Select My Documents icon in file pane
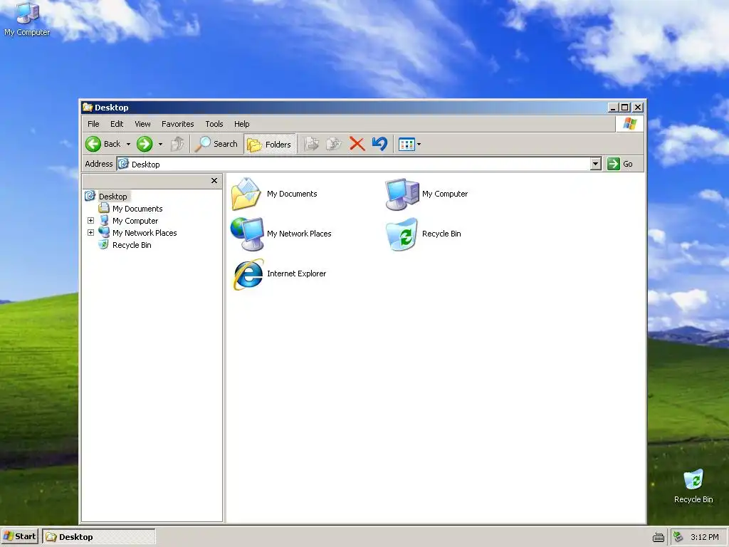Screen dimensions: 729x547 (x=246, y=194)
